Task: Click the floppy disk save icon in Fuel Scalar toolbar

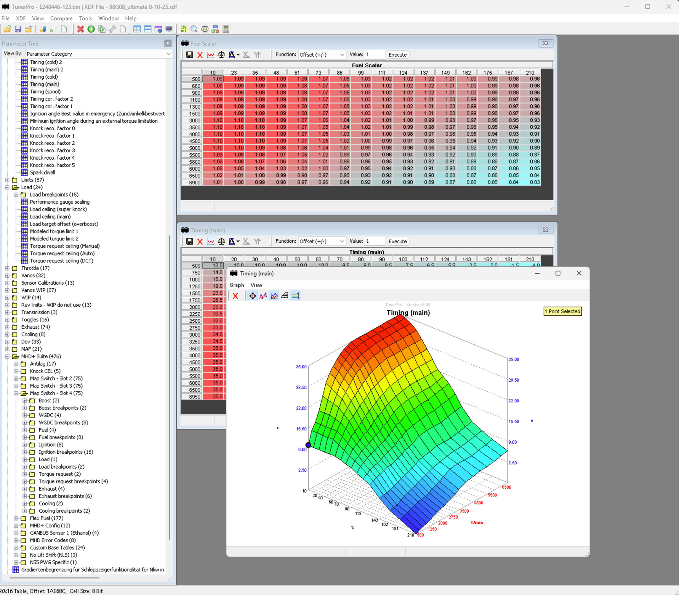Action: (189, 55)
